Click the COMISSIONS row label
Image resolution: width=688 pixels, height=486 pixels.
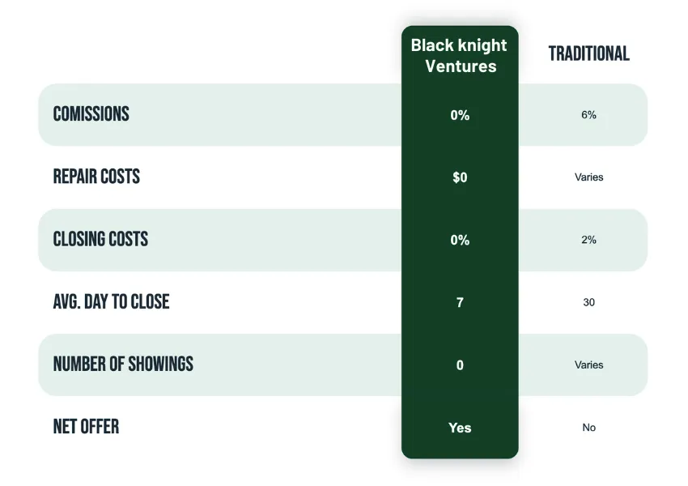pos(91,114)
